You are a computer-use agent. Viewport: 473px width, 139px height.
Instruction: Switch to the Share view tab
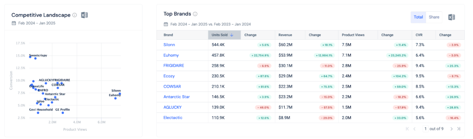click(x=434, y=17)
